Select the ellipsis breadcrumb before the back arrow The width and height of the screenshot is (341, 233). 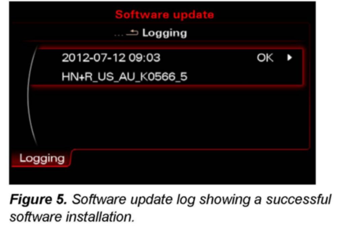[118, 35]
